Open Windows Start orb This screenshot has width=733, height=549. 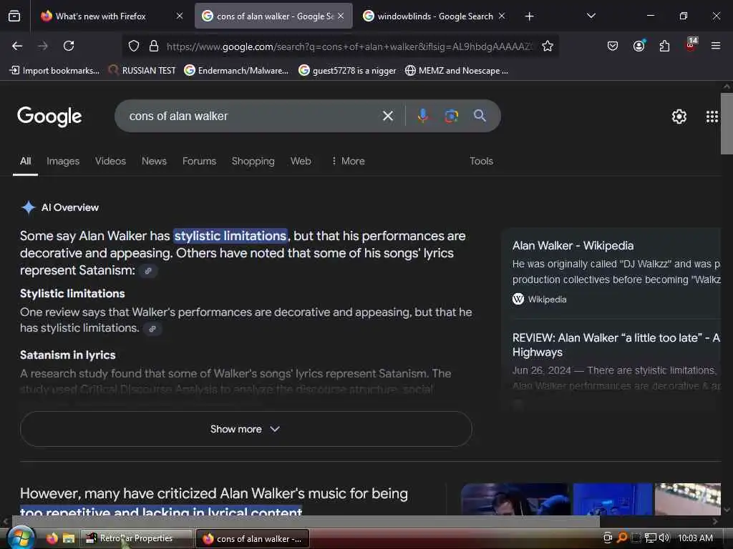point(20,538)
